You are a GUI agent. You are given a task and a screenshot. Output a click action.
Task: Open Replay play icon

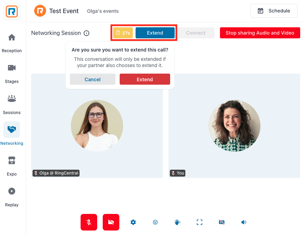12,191
